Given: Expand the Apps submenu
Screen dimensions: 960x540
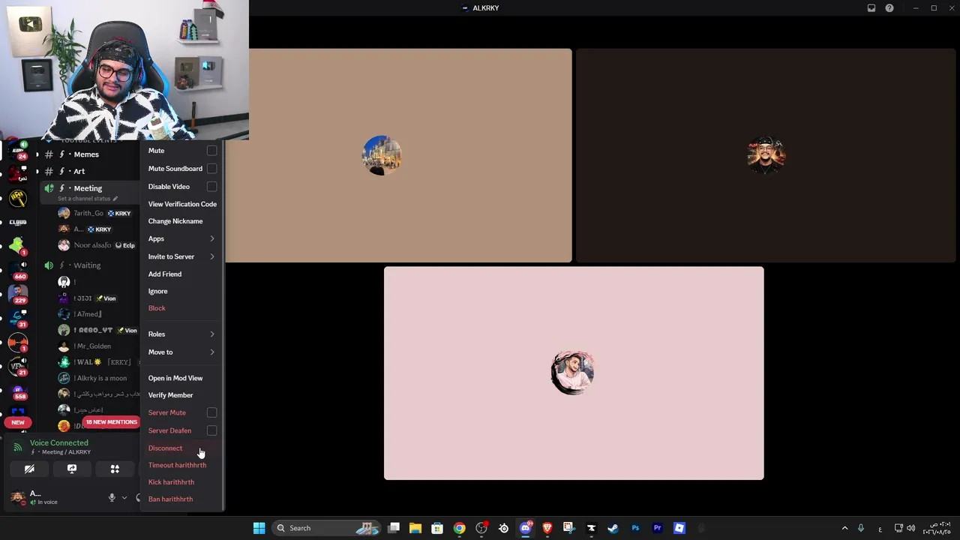Looking at the screenshot, I should pyautogui.click(x=182, y=238).
